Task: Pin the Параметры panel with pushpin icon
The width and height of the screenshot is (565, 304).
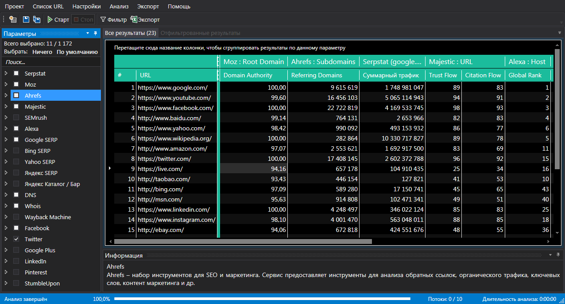Action: coord(95,34)
